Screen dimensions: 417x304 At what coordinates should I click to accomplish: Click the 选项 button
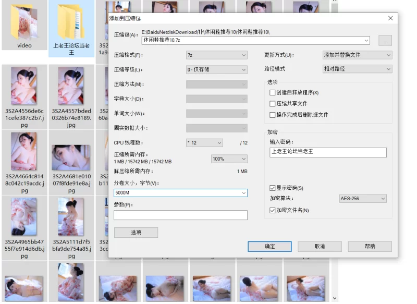click(x=136, y=233)
